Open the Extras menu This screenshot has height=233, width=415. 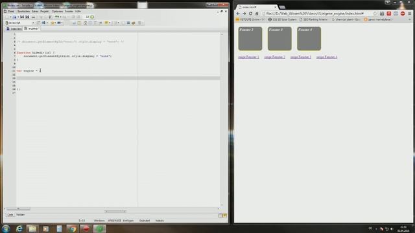[x=35, y=12]
